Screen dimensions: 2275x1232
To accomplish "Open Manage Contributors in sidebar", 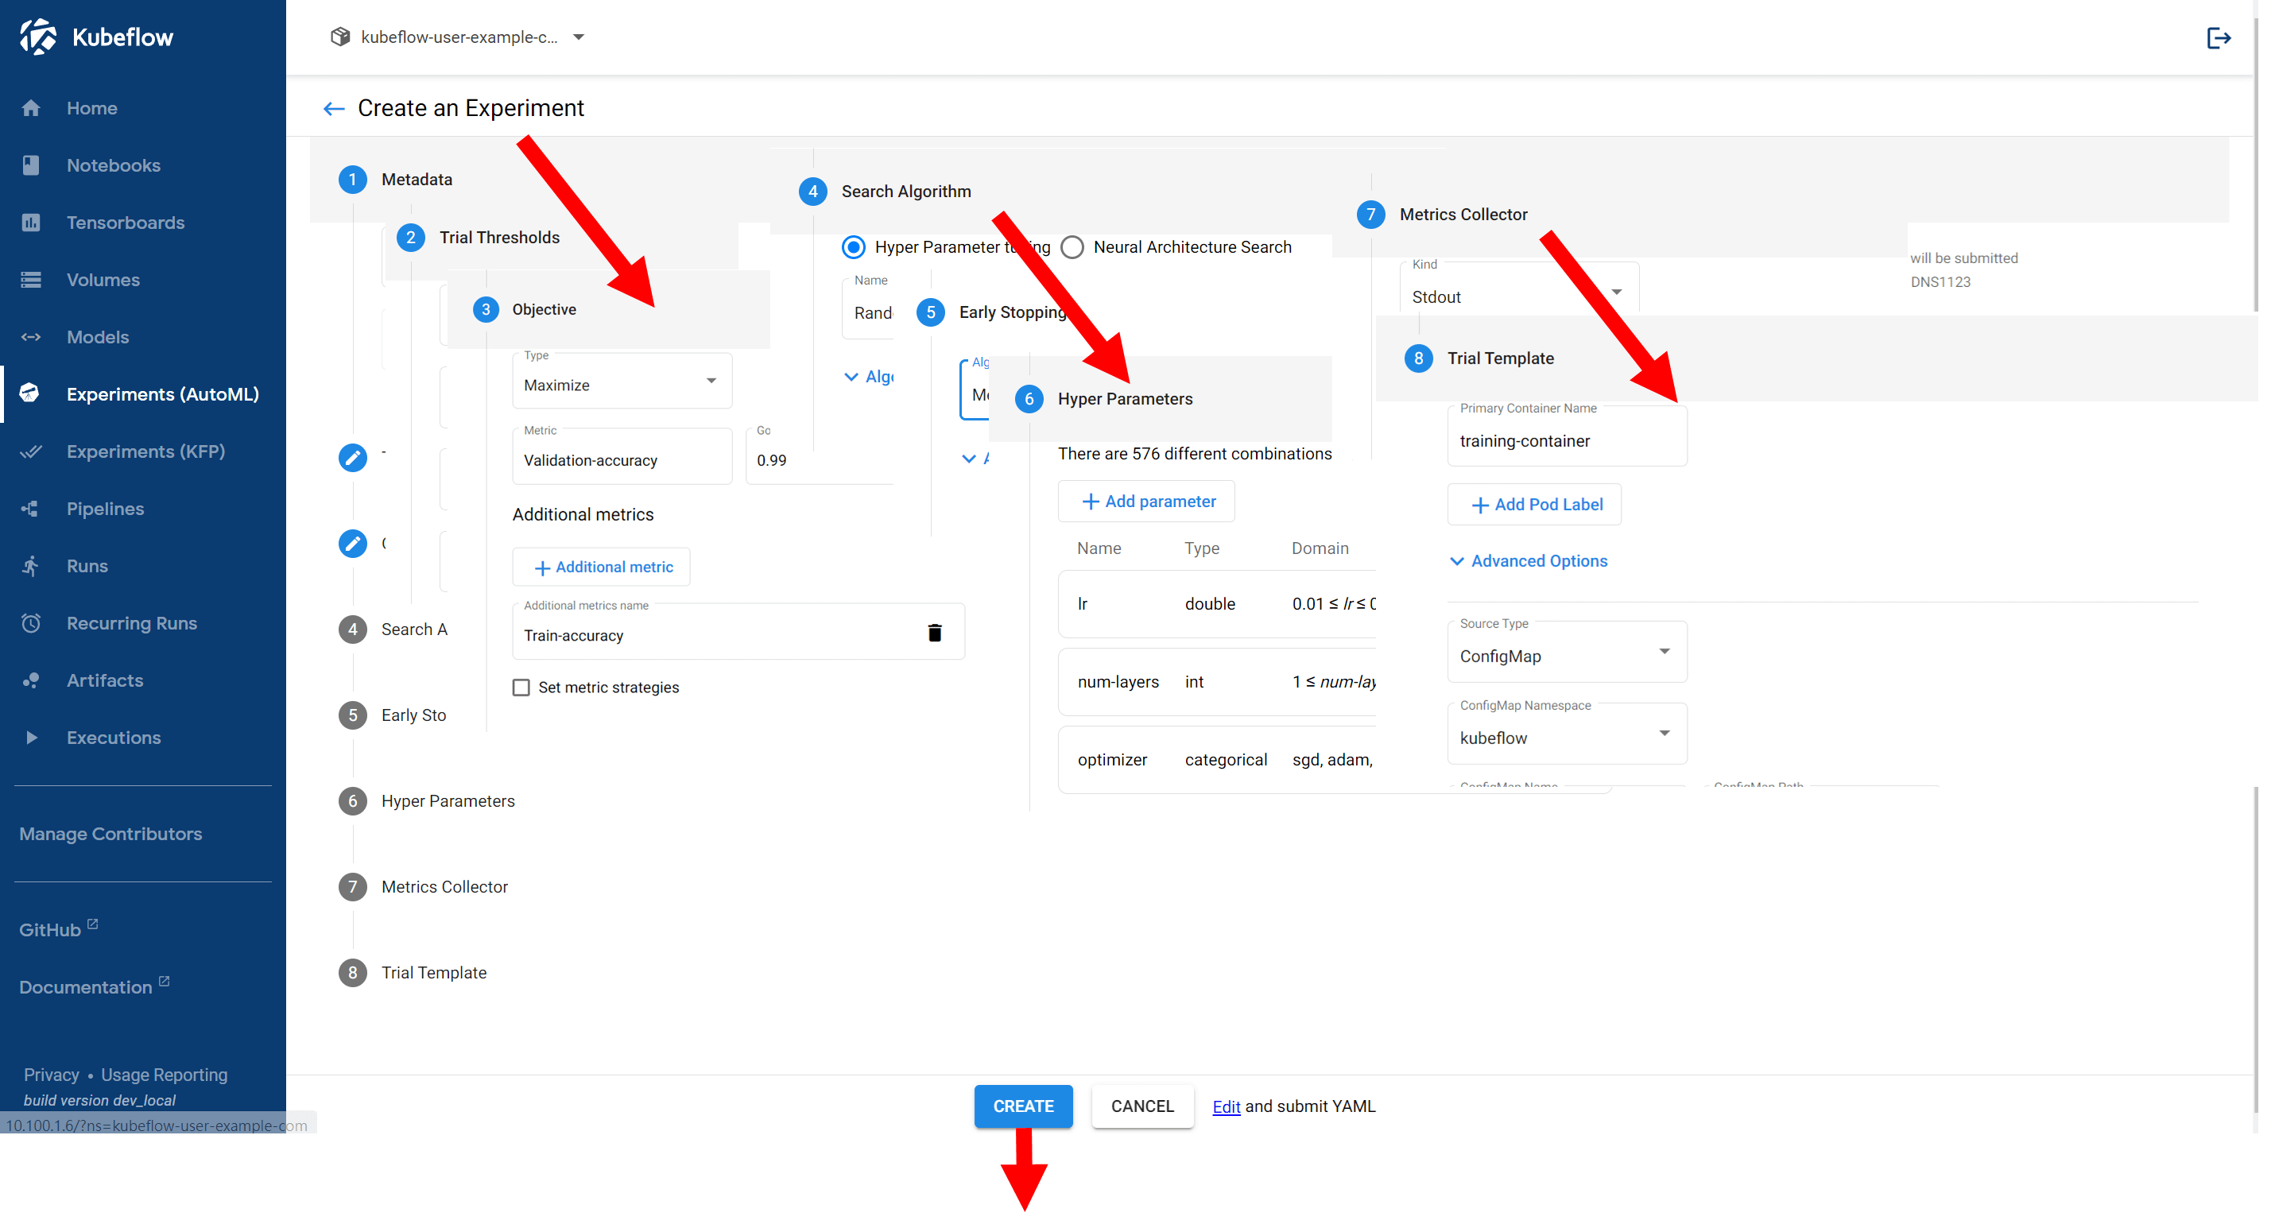I will (110, 834).
